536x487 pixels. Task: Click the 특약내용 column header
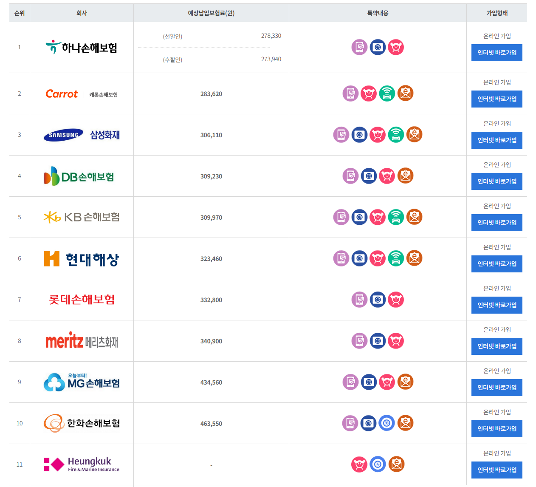point(378,13)
